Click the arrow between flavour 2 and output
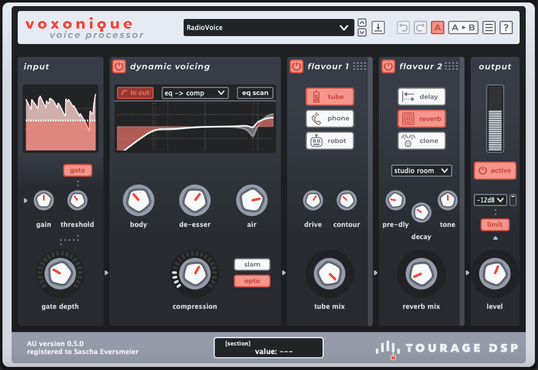 (468, 273)
